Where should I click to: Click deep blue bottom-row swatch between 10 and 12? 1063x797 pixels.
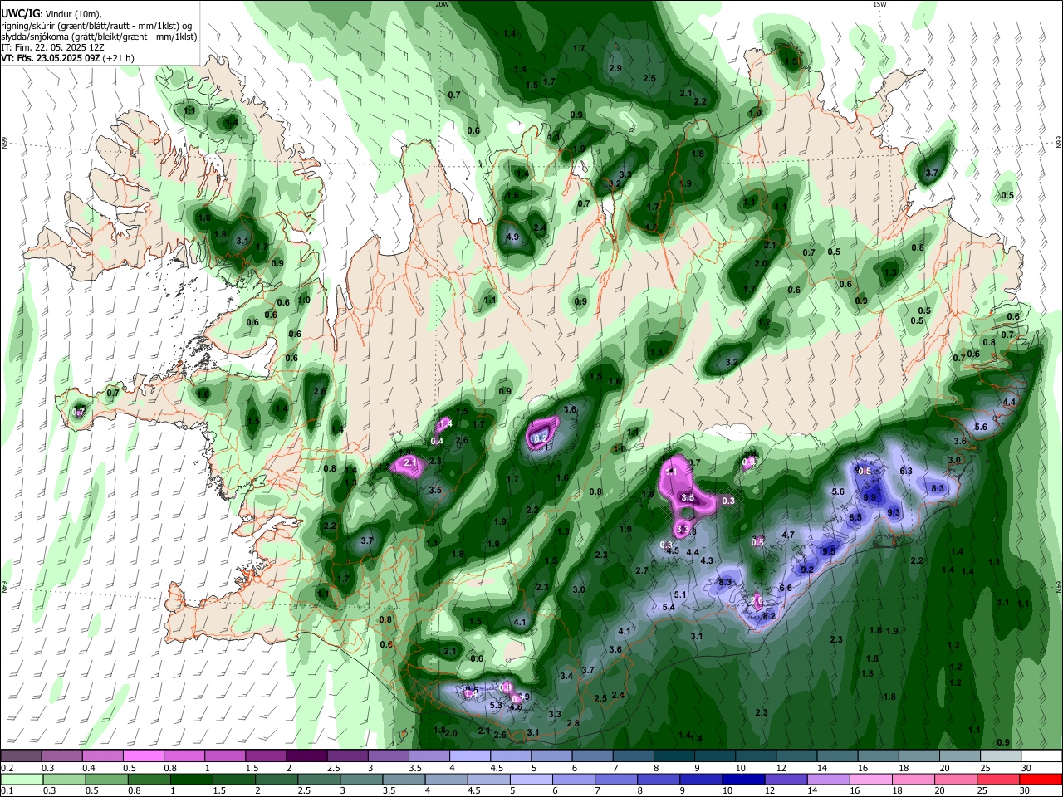click(x=743, y=780)
